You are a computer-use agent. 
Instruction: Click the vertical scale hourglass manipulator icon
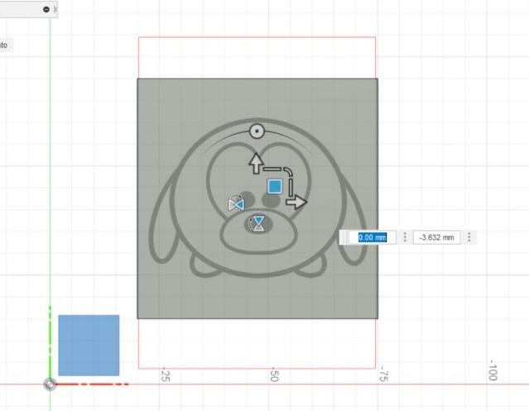tap(259, 224)
